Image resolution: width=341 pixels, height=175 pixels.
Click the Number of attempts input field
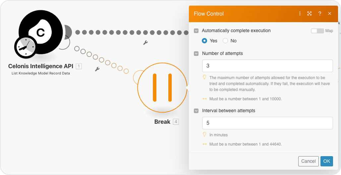[x=267, y=66]
